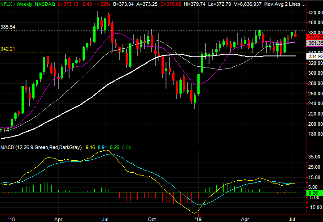The height and width of the screenshot is (222, 323).
Task: Select the last price L=373.10 text
Action: tap(68, 4)
